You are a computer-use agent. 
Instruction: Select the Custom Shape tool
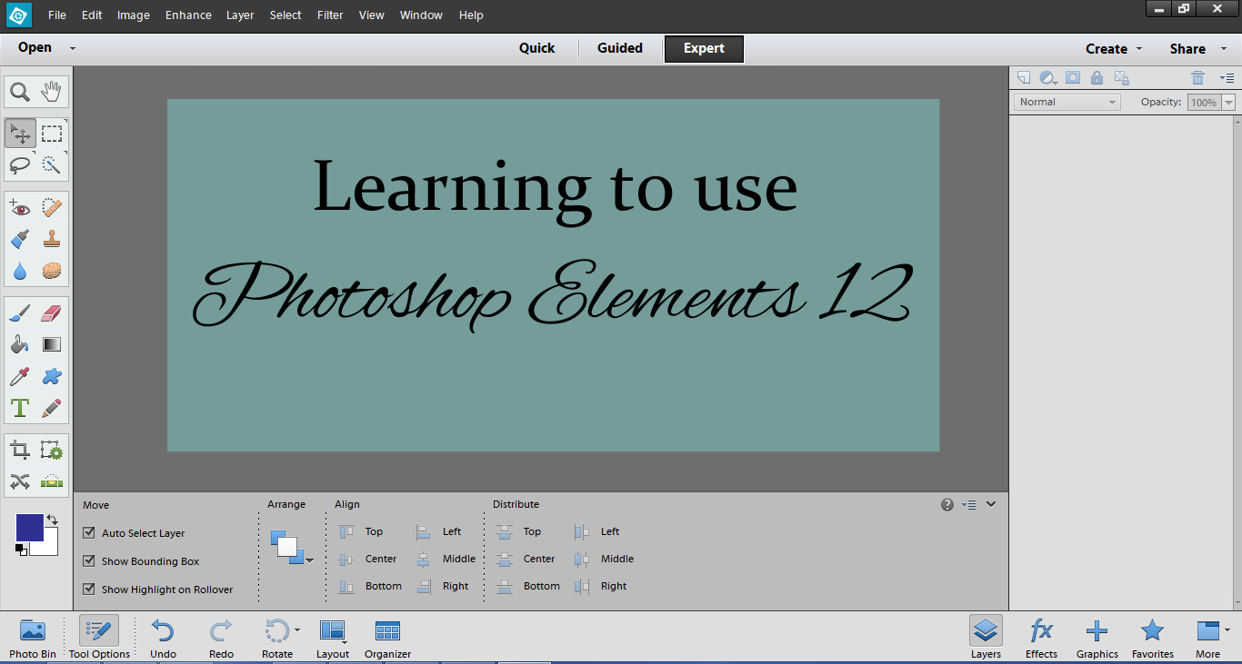[52, 376]
